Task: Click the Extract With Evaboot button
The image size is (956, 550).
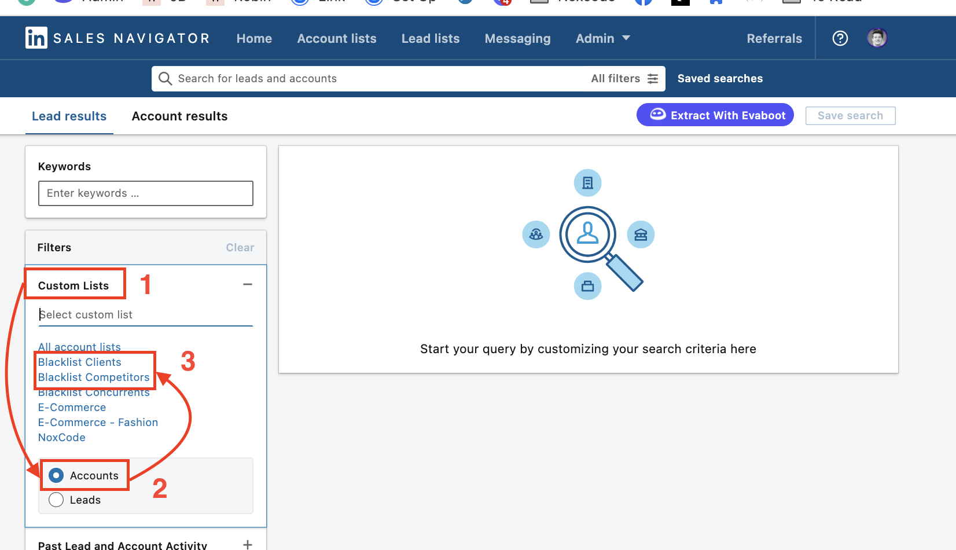Action: [715, 115]
